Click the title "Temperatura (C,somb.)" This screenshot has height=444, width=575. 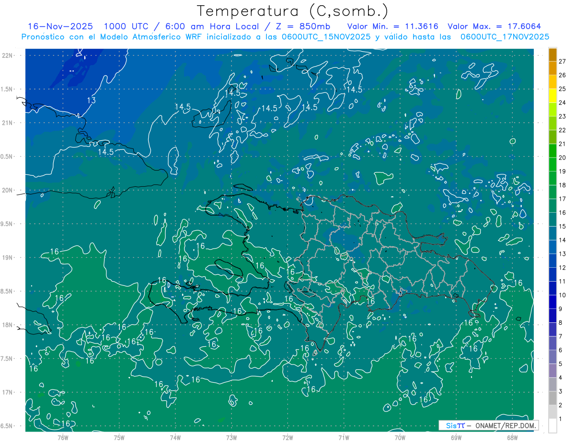[x=293, y=11]
